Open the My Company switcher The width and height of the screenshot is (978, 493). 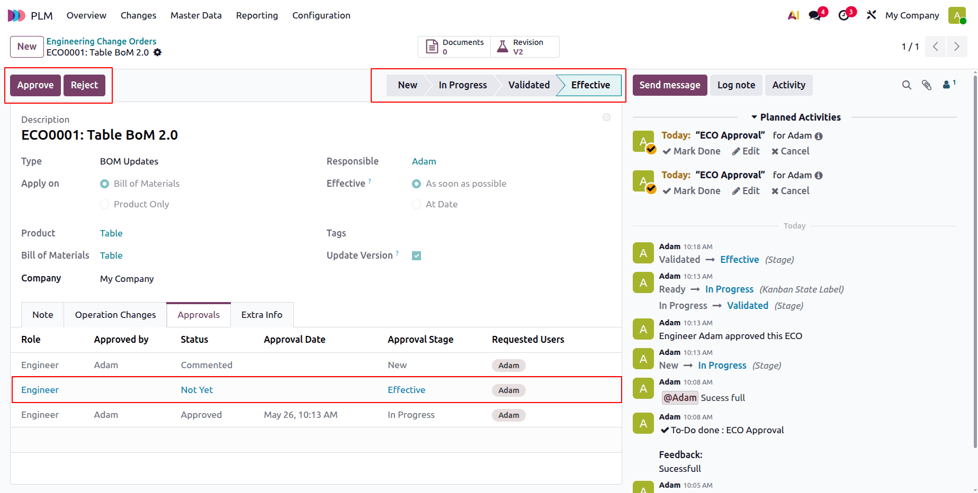(x=912, y=15)
